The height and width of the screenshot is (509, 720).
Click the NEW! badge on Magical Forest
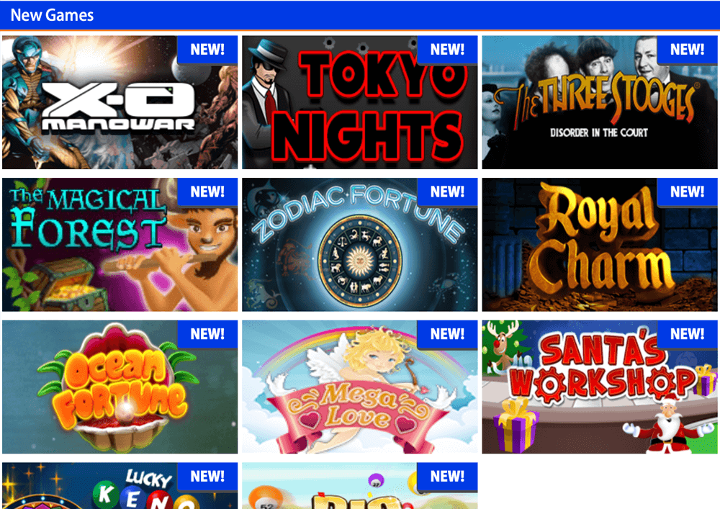[207, 192]
